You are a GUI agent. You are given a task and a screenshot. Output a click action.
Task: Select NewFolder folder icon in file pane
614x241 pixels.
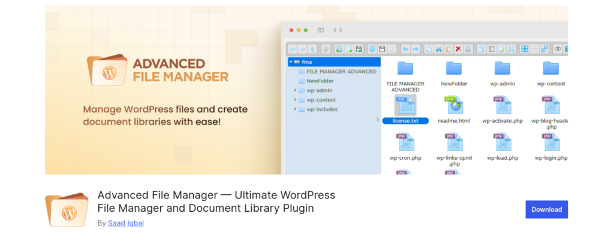coord(454,68)
